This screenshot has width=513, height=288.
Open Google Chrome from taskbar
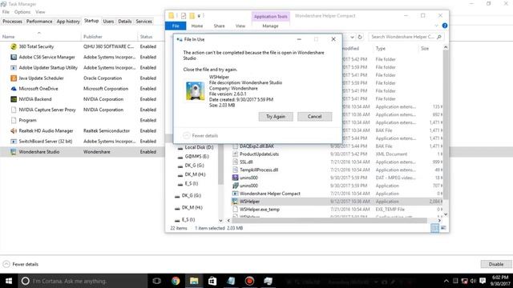pyautogui.click(x=176, y=281)
